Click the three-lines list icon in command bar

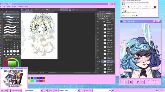point(77,10)
